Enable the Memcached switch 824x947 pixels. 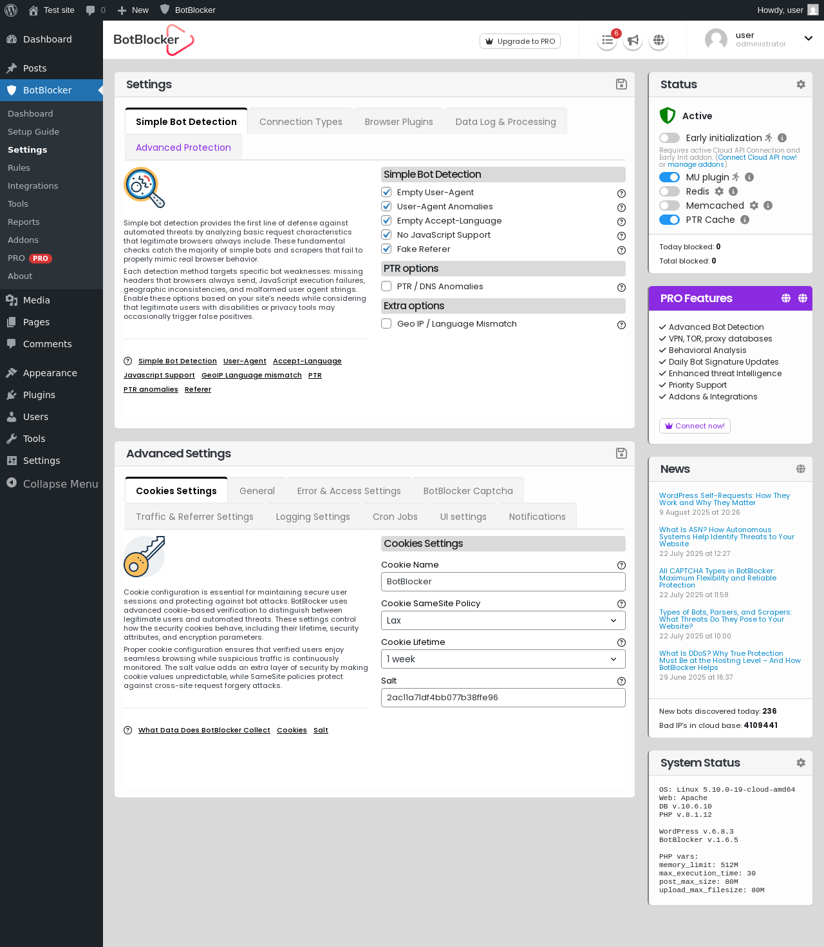pos(669,206)
